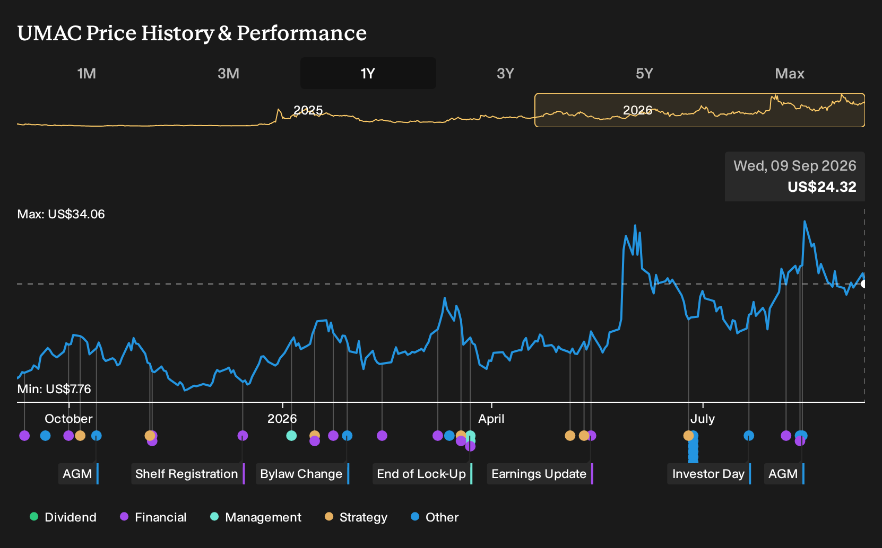Viewport: 882px width, 548px height.
Task: Open the AGM event label near October
Action: (x=79, y=474)
